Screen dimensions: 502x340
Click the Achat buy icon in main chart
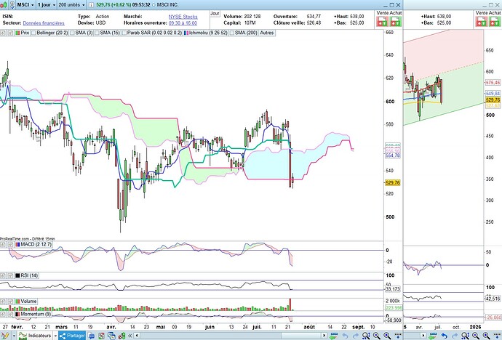pyautogui.click(x=395, y=21)
